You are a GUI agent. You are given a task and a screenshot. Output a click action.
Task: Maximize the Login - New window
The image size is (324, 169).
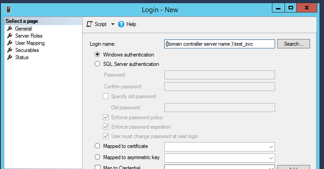290,8
